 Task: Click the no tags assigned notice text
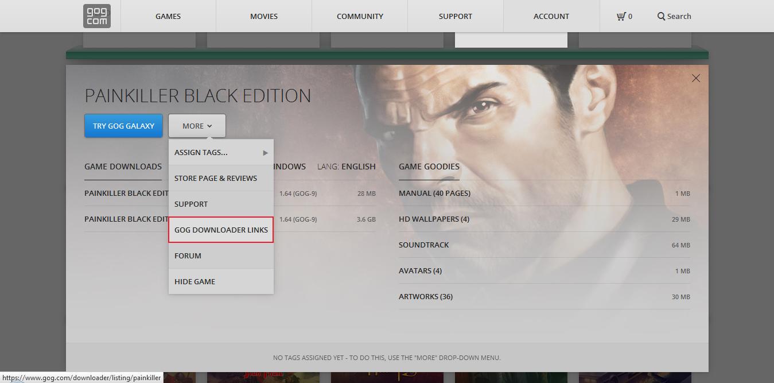[387, 358]
